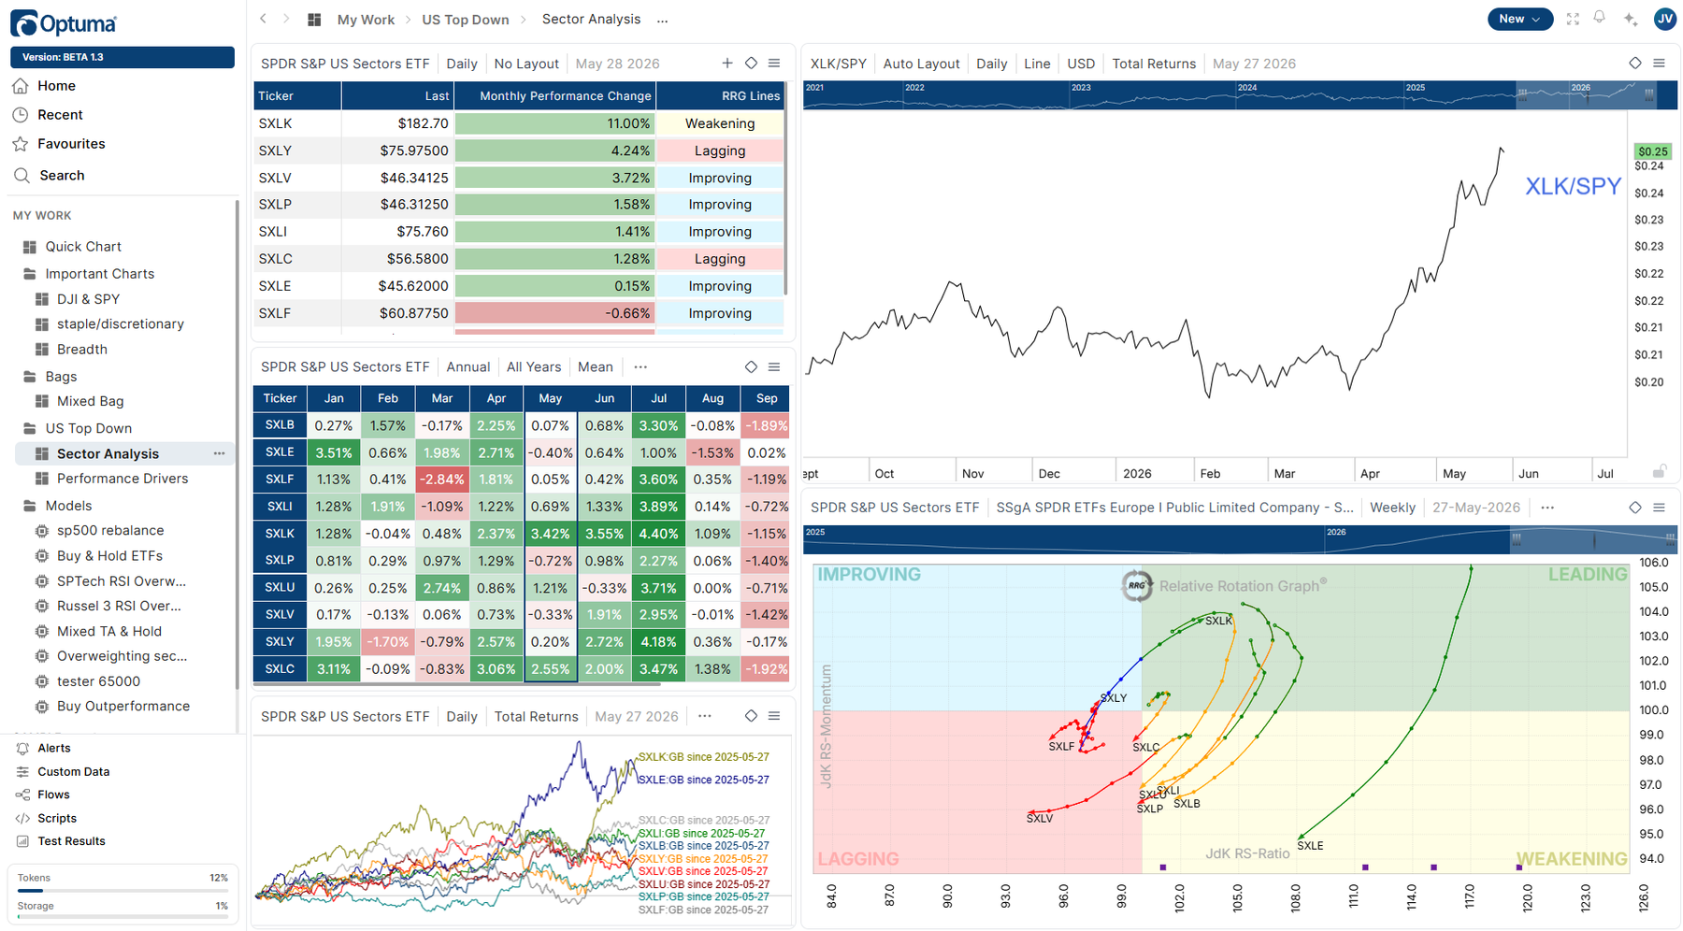The image size is (1683, 931).
Task: Select the Quick Chart workbook
Action: pos(83,247)
